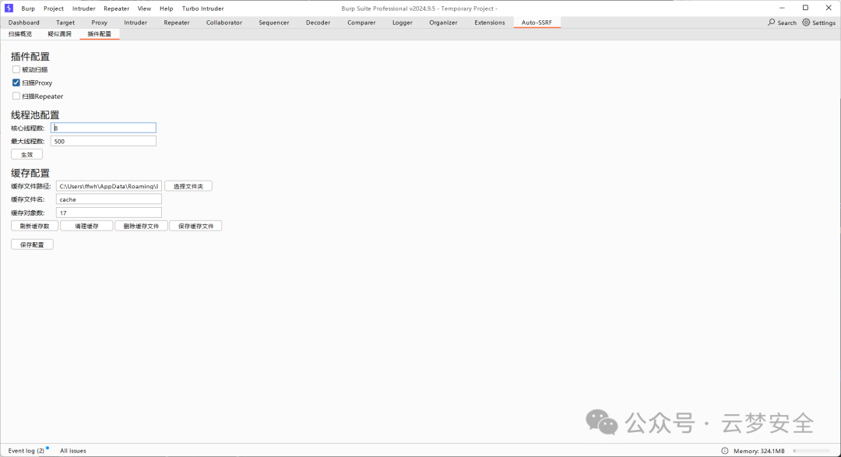Image resolution: width=841 pixels, height=457 pixels.
Task: Focus the 缓存文件名 field showing cache
Action: [109, 199]
